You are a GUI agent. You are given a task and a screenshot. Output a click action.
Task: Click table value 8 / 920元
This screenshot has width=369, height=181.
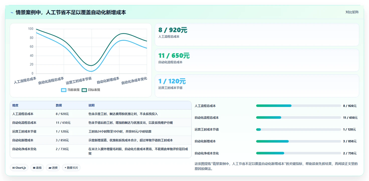[x=62, y=114]
